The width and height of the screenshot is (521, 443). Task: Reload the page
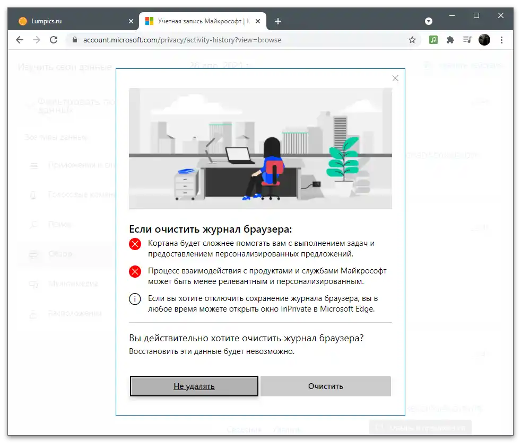tap(54, 40)
